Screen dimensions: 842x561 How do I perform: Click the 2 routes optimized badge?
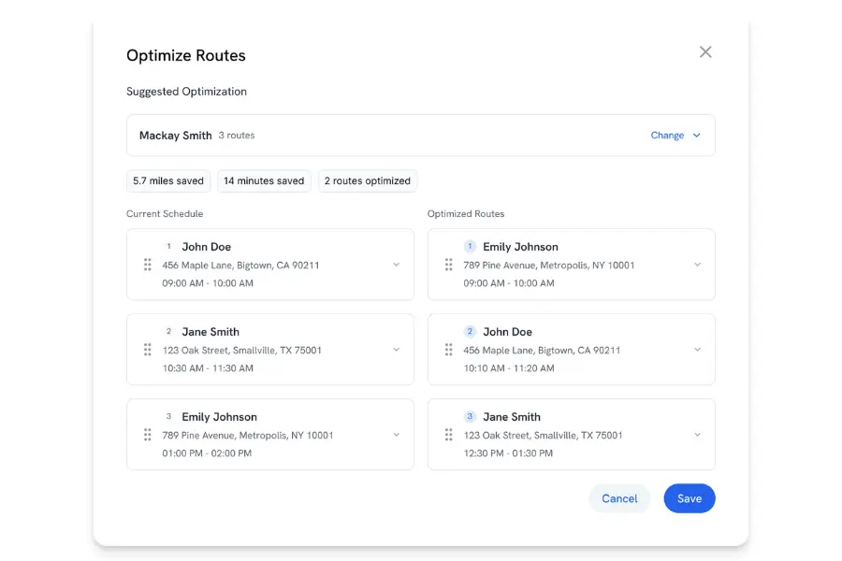click(368, 180)
